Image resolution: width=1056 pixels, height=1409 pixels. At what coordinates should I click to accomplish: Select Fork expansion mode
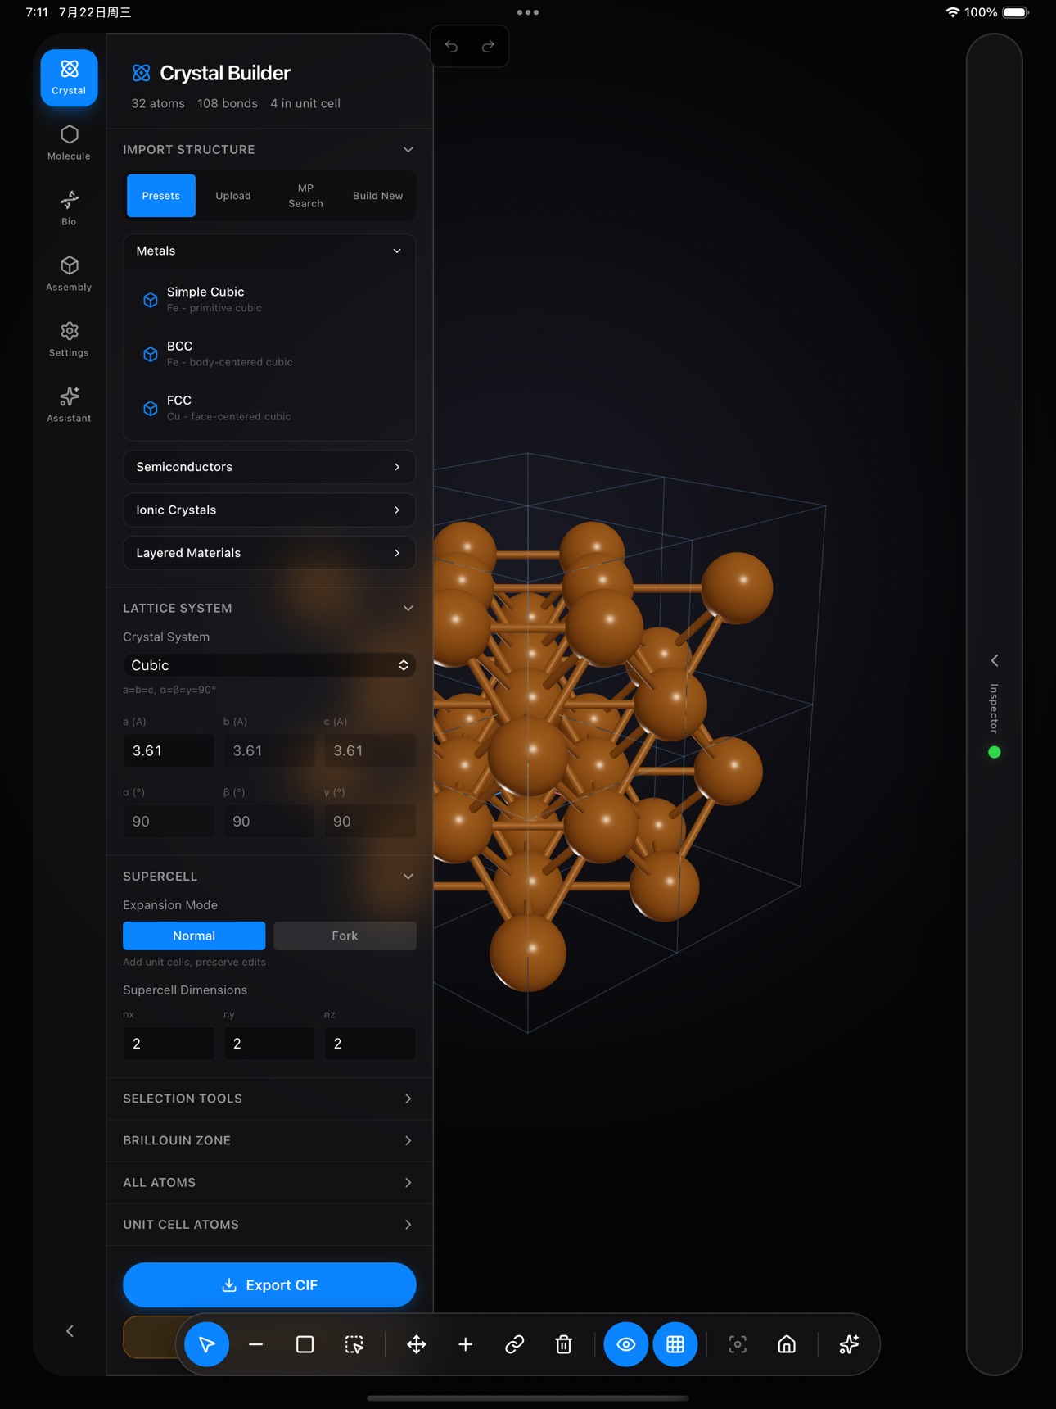[x=345, y=936]
